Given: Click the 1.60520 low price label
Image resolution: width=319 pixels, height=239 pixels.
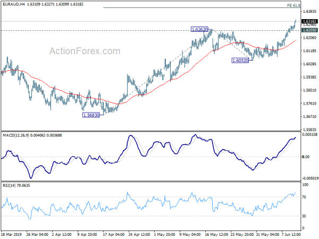Looking at the screenshot, I should pos(240,61).
